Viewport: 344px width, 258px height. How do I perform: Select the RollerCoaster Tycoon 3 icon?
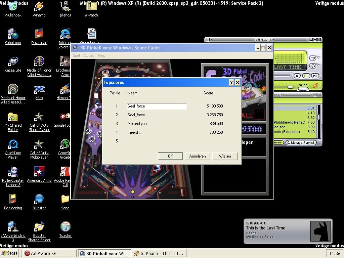click(x=13, y=172)
